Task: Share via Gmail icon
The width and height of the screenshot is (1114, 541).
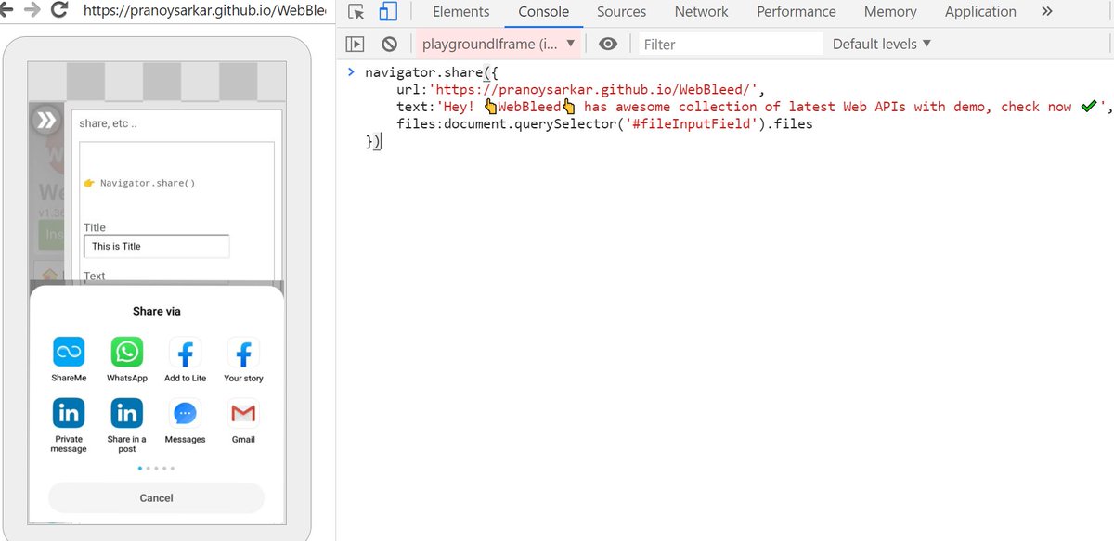Action: coord(243,413)
